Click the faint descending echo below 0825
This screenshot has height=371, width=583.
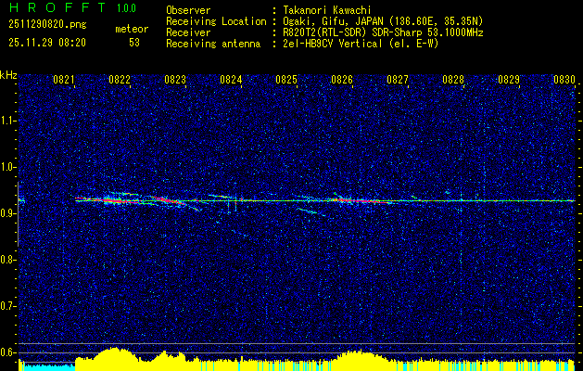point(311,211)
